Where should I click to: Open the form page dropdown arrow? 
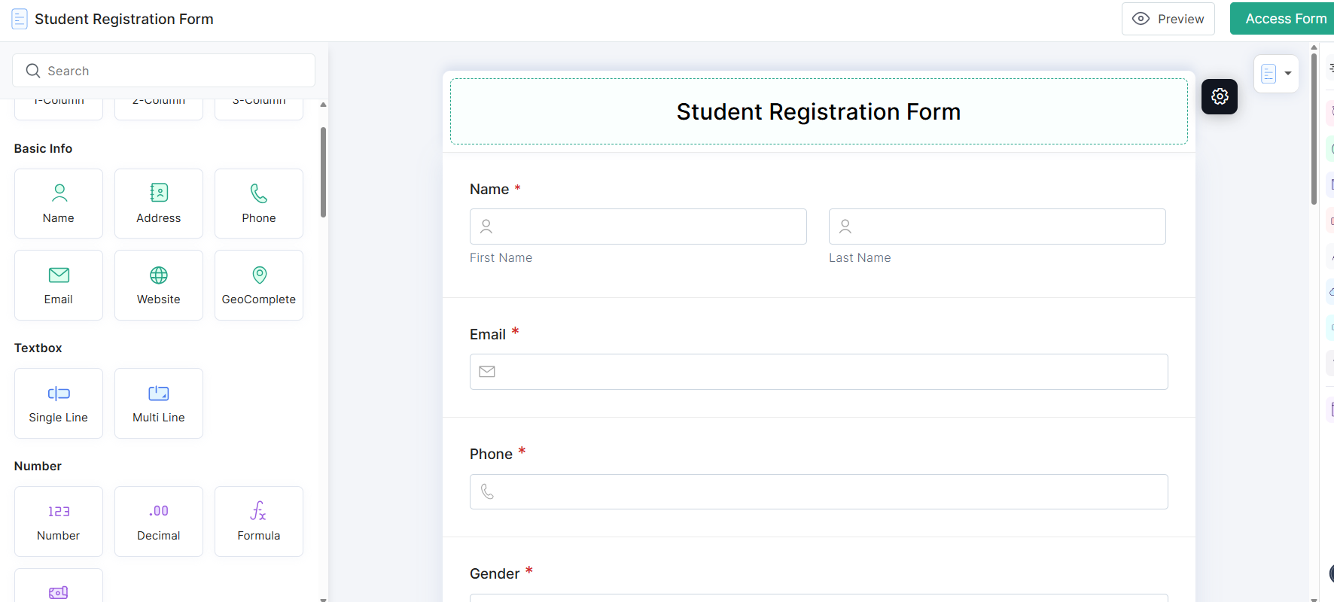(x=1288, y=74)
